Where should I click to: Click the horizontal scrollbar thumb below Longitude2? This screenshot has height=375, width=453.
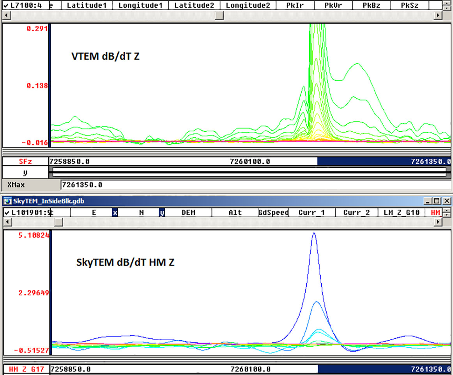pyautogui.click(x=219, y=15)
